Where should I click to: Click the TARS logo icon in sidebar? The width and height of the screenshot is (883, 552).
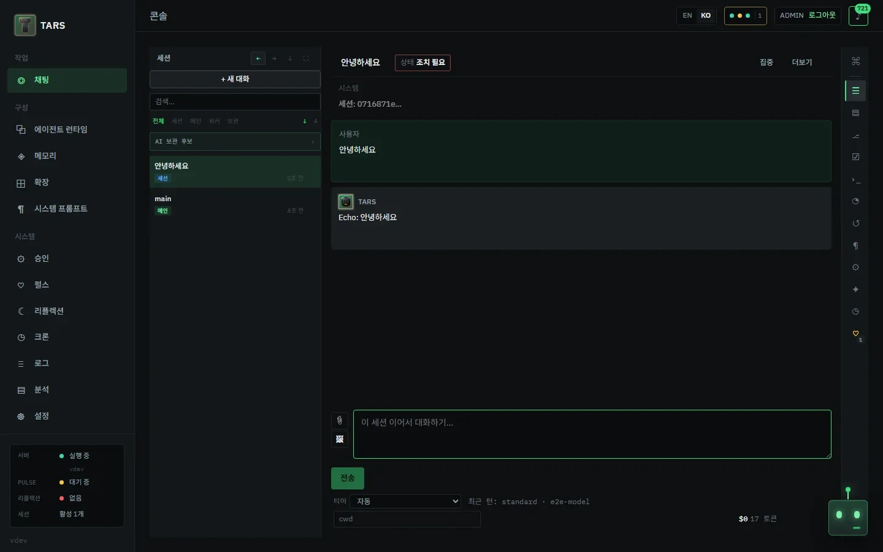click(x=25, y=25)
